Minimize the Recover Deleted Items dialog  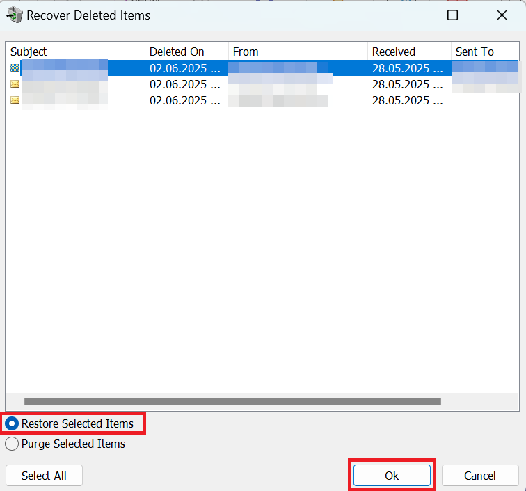(404, 15)
